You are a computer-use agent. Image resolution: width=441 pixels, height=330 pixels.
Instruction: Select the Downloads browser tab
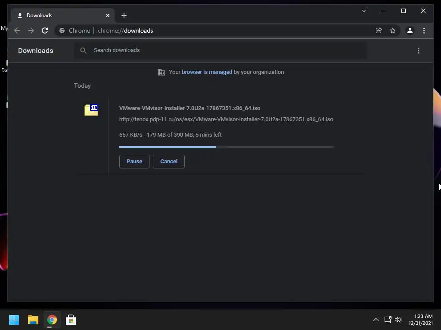click(63, 15)
